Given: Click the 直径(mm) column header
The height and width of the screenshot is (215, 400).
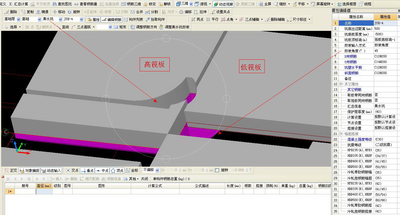Looking at the screenshot, I should 44,186.
